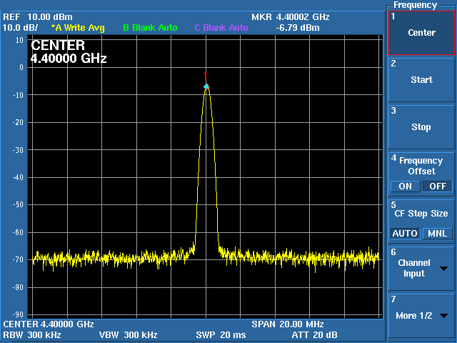
Task: Click the Frequency menu title
Action: (x=415, y=5)
